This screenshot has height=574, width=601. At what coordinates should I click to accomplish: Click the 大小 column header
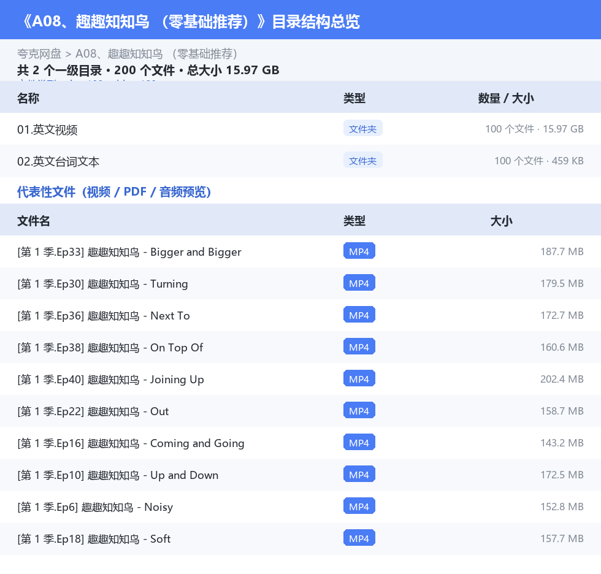pyautogui.click(x=501, y=221)
